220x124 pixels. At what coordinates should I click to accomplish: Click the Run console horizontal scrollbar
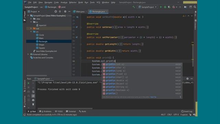coord(65,108)
